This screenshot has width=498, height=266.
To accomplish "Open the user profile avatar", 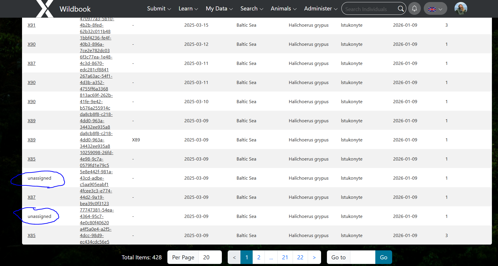I will tap(461, 9).
